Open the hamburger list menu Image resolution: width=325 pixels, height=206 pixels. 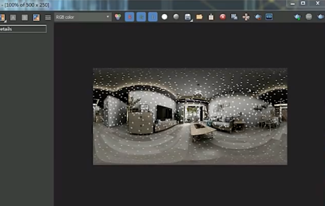[x=48, y=17]
